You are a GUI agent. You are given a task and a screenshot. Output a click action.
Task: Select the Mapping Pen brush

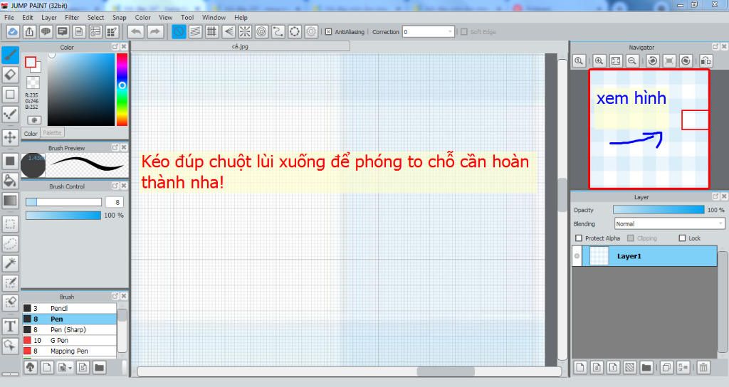click(x=69, y=351)
